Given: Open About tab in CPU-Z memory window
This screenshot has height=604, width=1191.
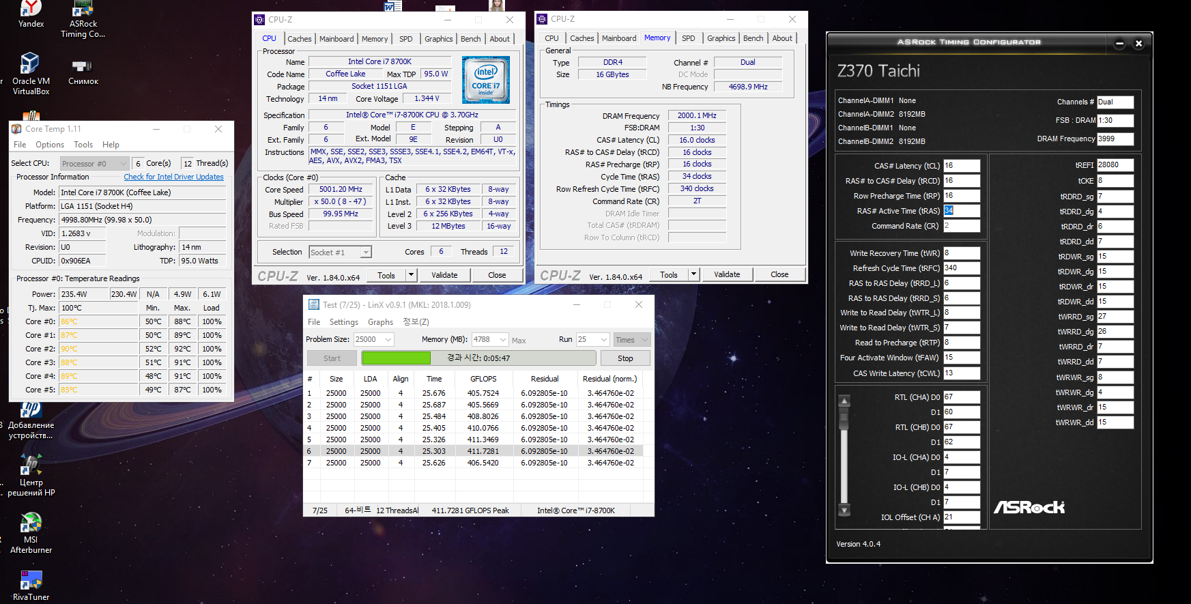Looking at the screenshot, I should [782, 38].
